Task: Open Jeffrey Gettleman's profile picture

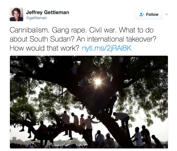Action: pyautogui.click(x=16, y=14)
